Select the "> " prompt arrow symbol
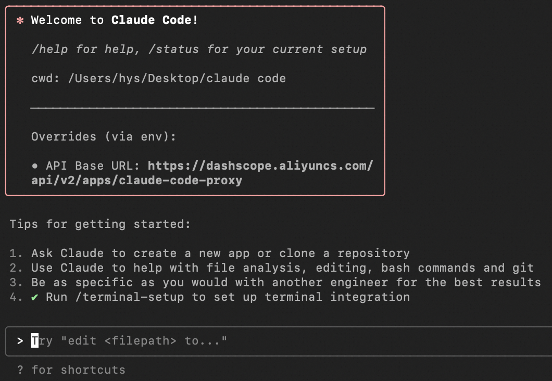This screenshot has height=381, width=552. click(20, 341)
